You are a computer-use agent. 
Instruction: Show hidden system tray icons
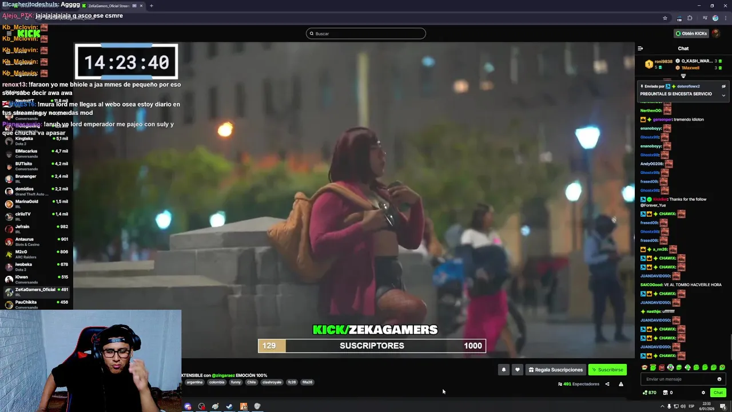[x=663, y=406]
